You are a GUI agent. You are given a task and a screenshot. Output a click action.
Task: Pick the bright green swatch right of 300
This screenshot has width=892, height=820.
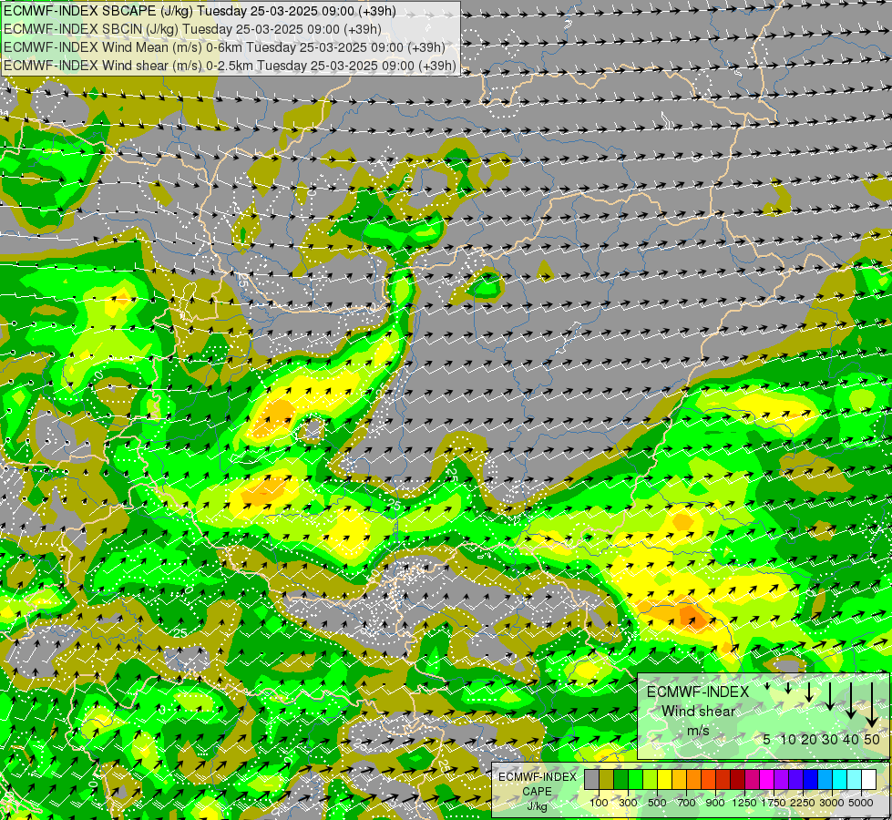coord(635,780)
